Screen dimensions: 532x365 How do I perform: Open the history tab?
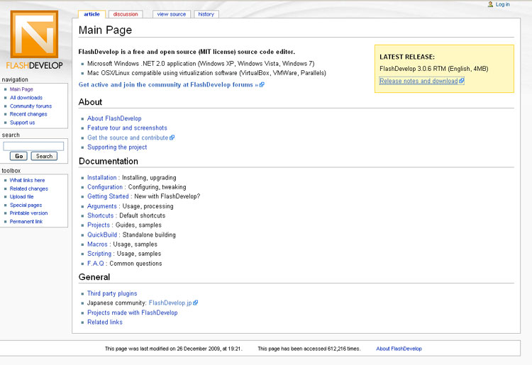click(x=206, y=14)
